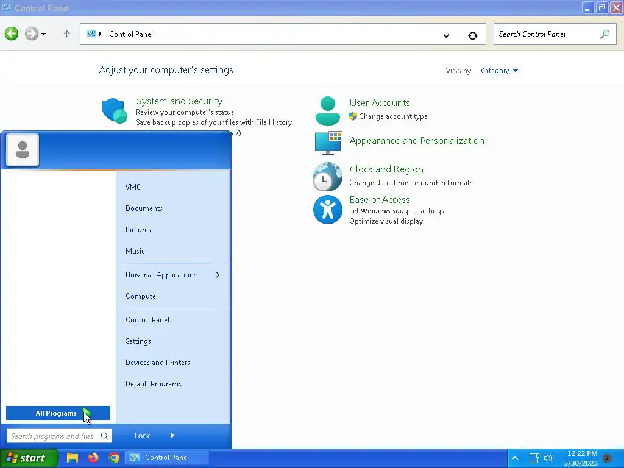Launch Google Chrome from the taskbar
Image resolution: width=624 pixels, height=468 pixels.
114,458
